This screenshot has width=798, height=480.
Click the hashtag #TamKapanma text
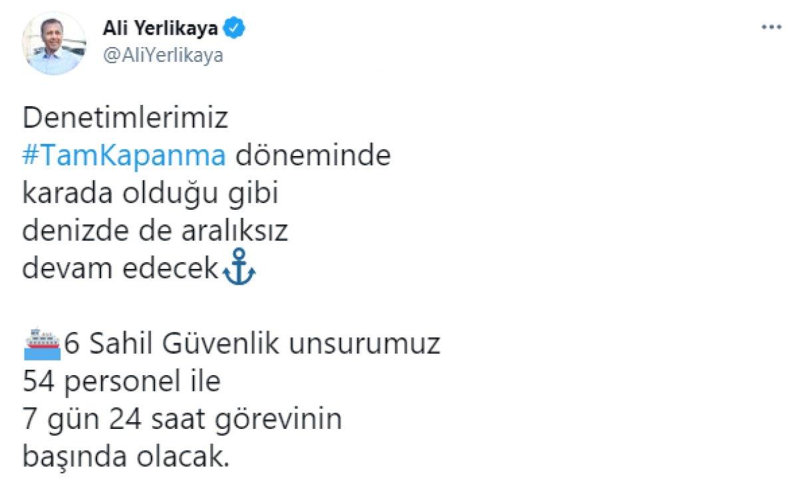[x=124, y=155]
